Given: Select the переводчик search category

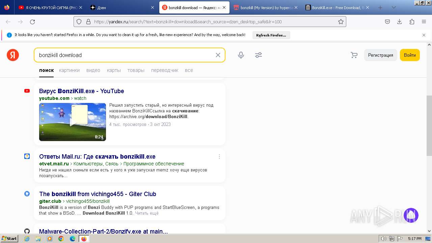Looking at the screenshot, I should pos(165,70).
